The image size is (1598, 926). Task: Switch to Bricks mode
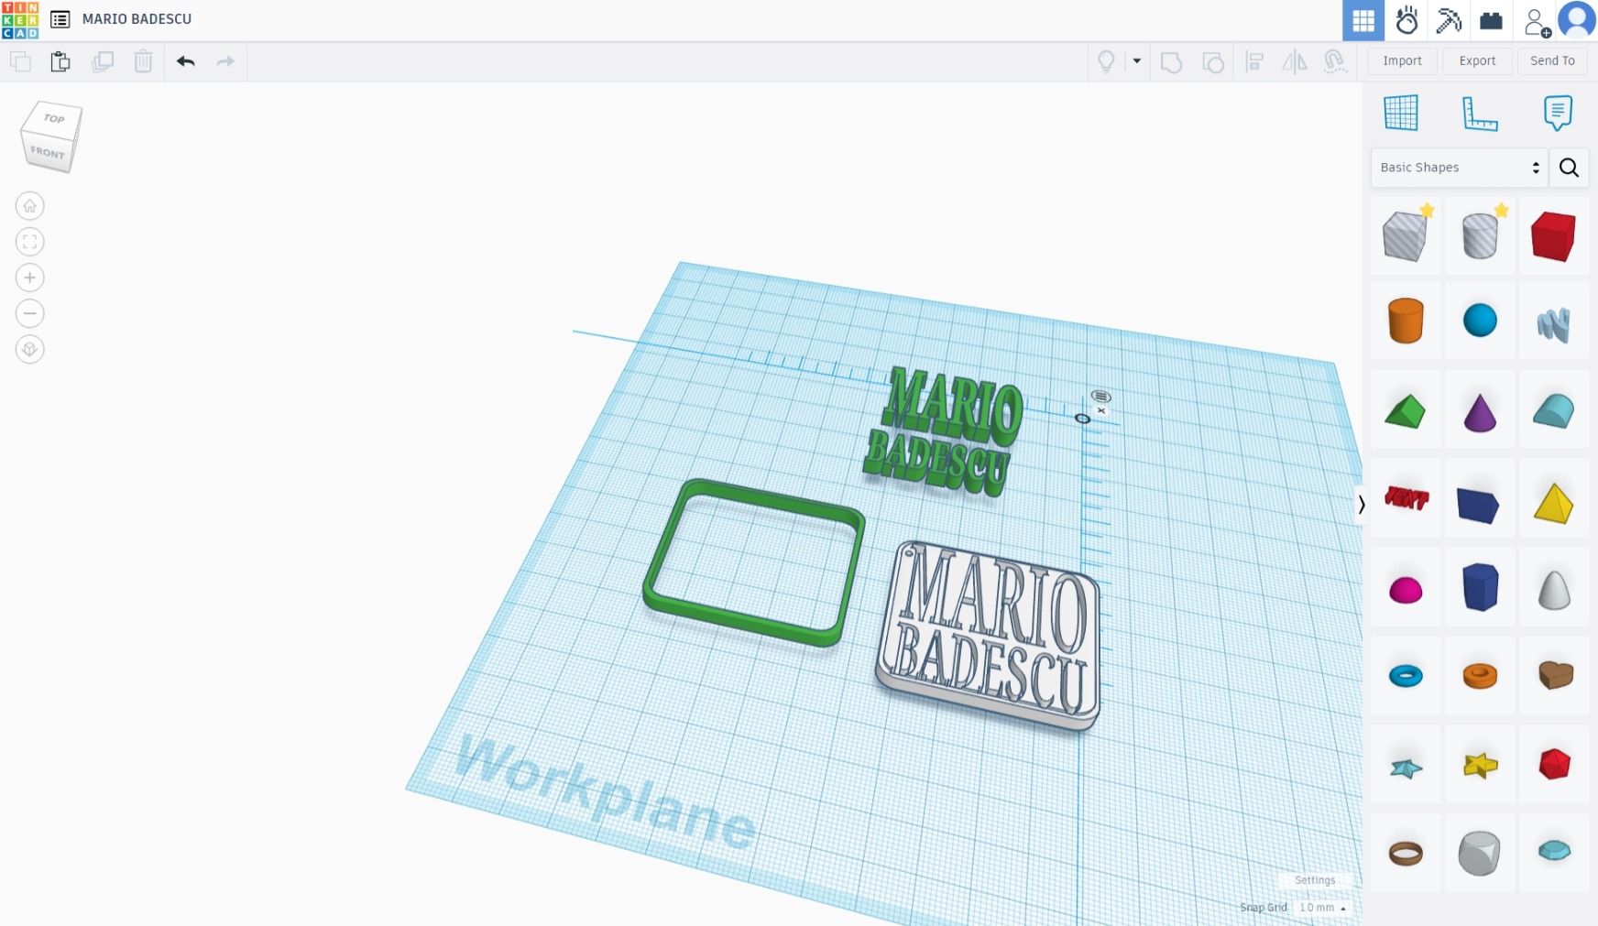(x=1491, y=20)
